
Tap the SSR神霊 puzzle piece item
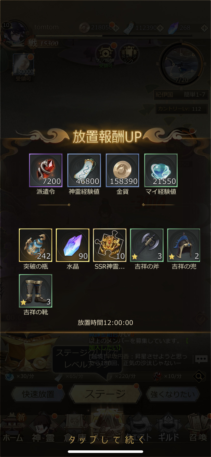pyautogui.click(x=110, y=245)
